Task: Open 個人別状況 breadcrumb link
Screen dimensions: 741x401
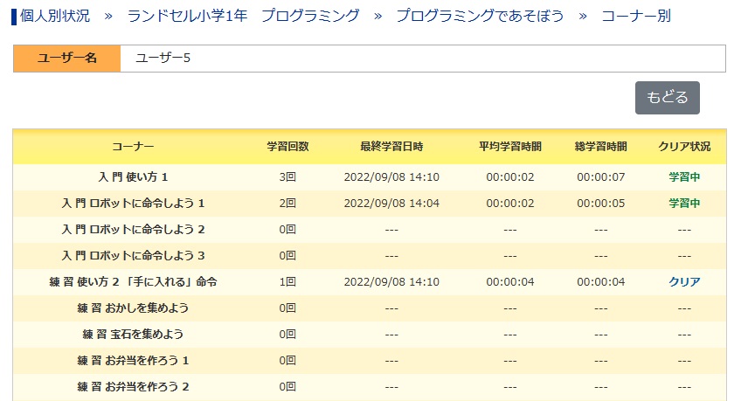Action: [x=55, y=16]
